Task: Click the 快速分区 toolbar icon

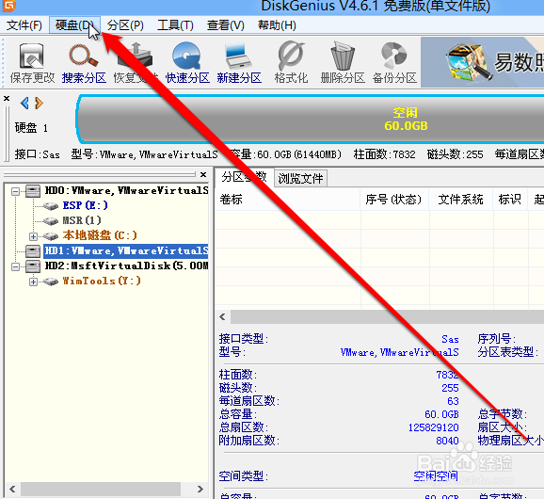Action: pos(187,63)
